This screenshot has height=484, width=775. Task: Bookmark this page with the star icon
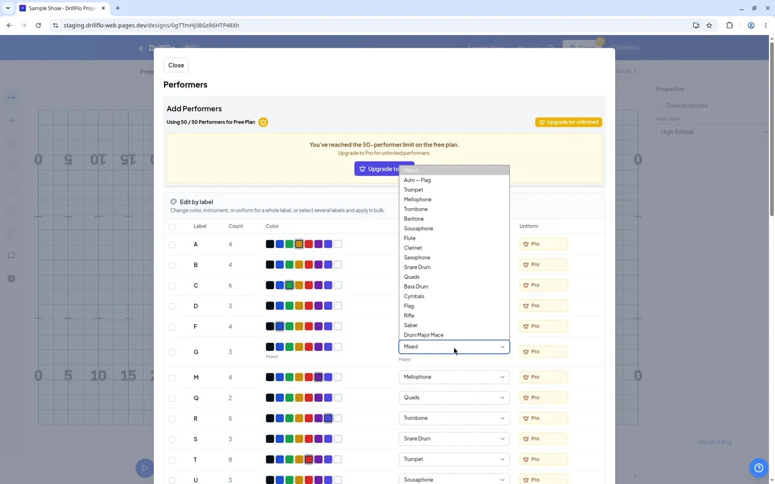pos(709,25)
